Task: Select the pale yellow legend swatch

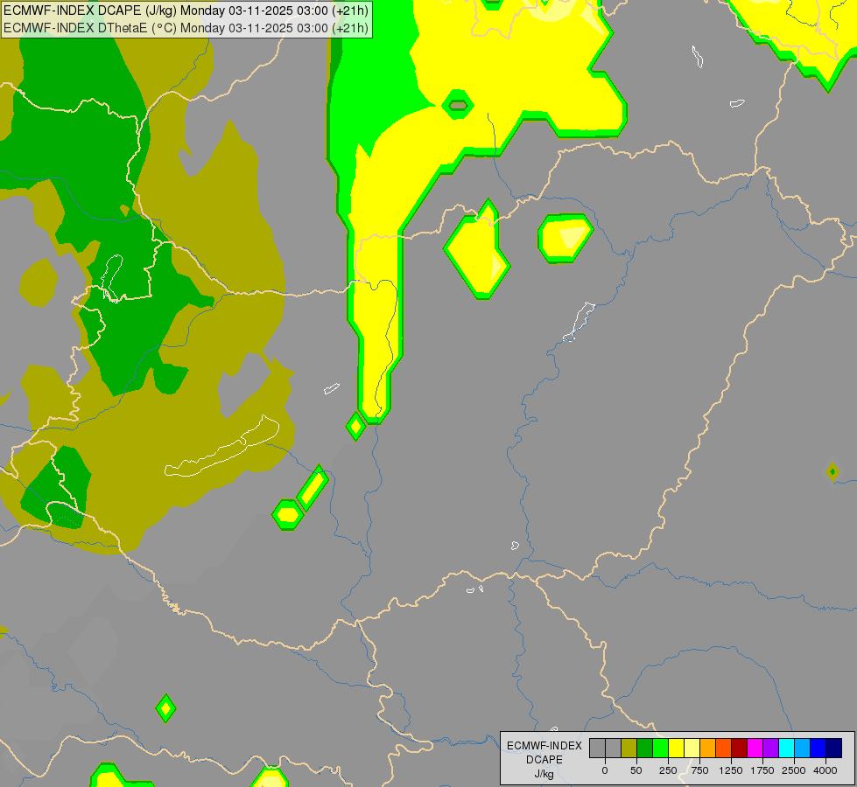Action: click(x=692, y=749)
